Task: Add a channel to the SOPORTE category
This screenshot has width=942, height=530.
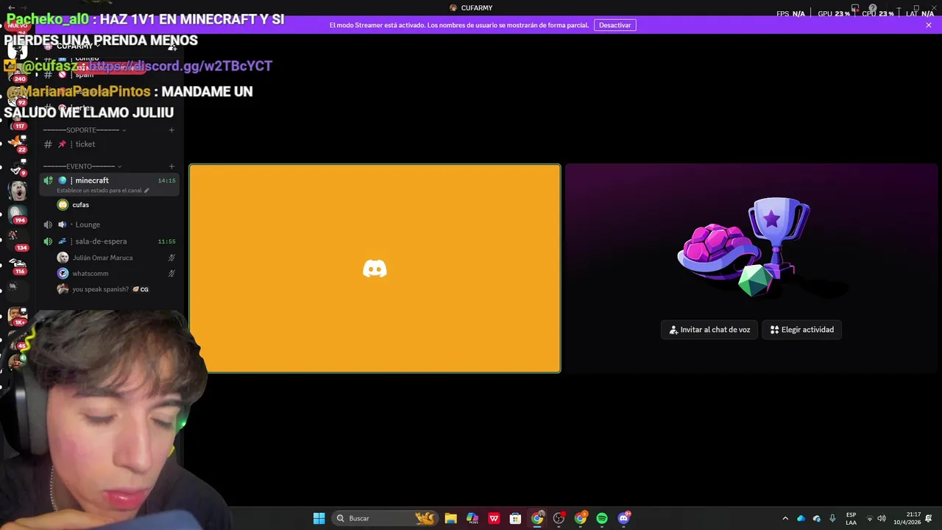Action: coord(171,130)
